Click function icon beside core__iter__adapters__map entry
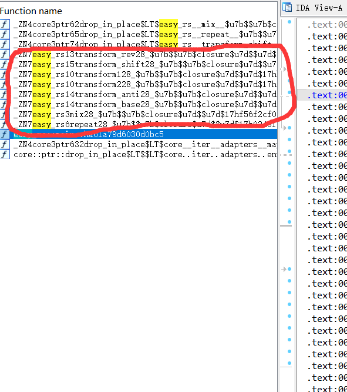The height and width of the screenshot is (392, 347). coord(5,144)
